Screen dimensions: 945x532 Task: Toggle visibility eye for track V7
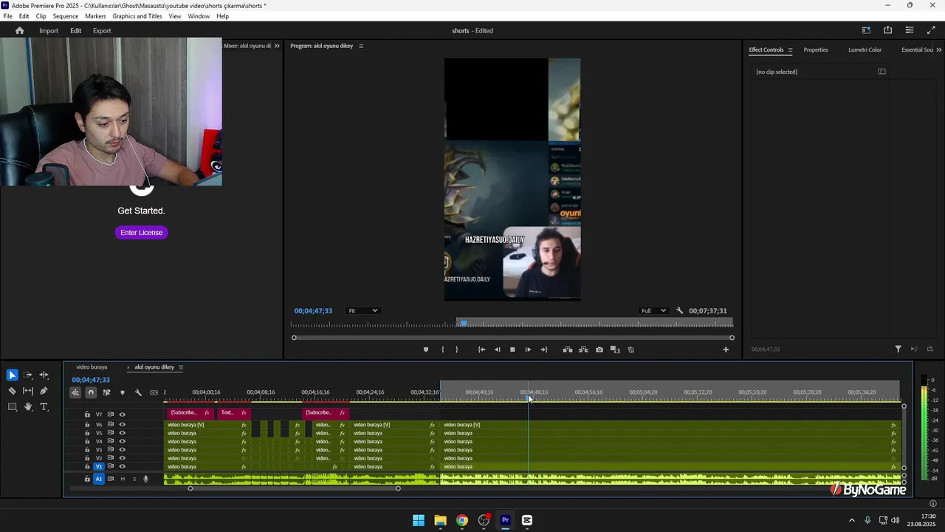pyautogui.click(x=123, y=415)
